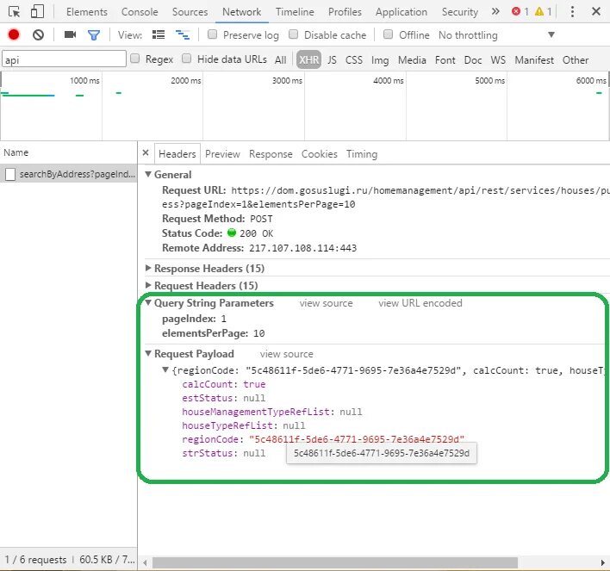Click the Remote Address value 217.107.108.114:443
The height and width of the screenshot is (571, 610).
tap(302, 248)
